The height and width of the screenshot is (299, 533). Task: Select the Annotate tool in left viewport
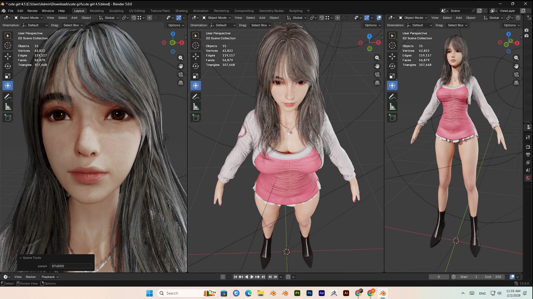pos(8,97)
